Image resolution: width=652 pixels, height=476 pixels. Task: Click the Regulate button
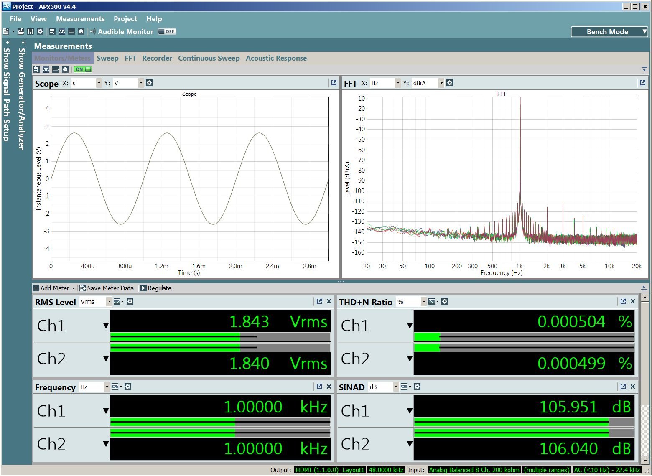click(x=156, y=288)
